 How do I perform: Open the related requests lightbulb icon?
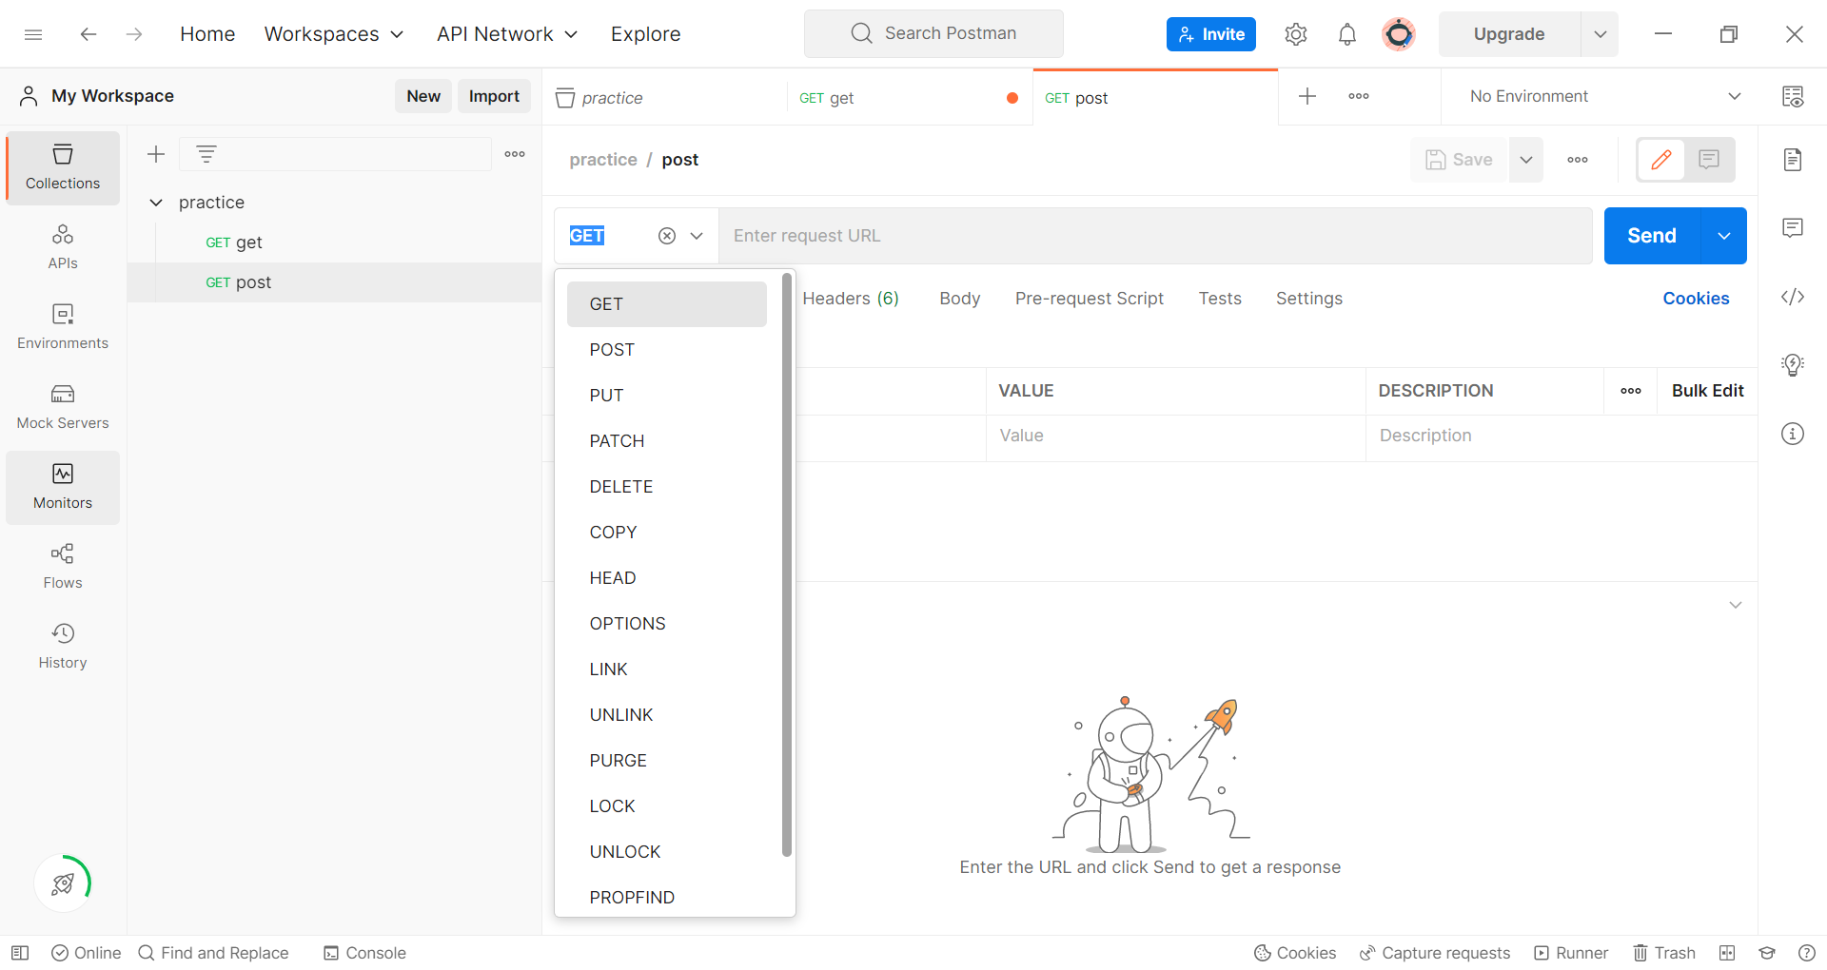click(x=1793, y=365)
